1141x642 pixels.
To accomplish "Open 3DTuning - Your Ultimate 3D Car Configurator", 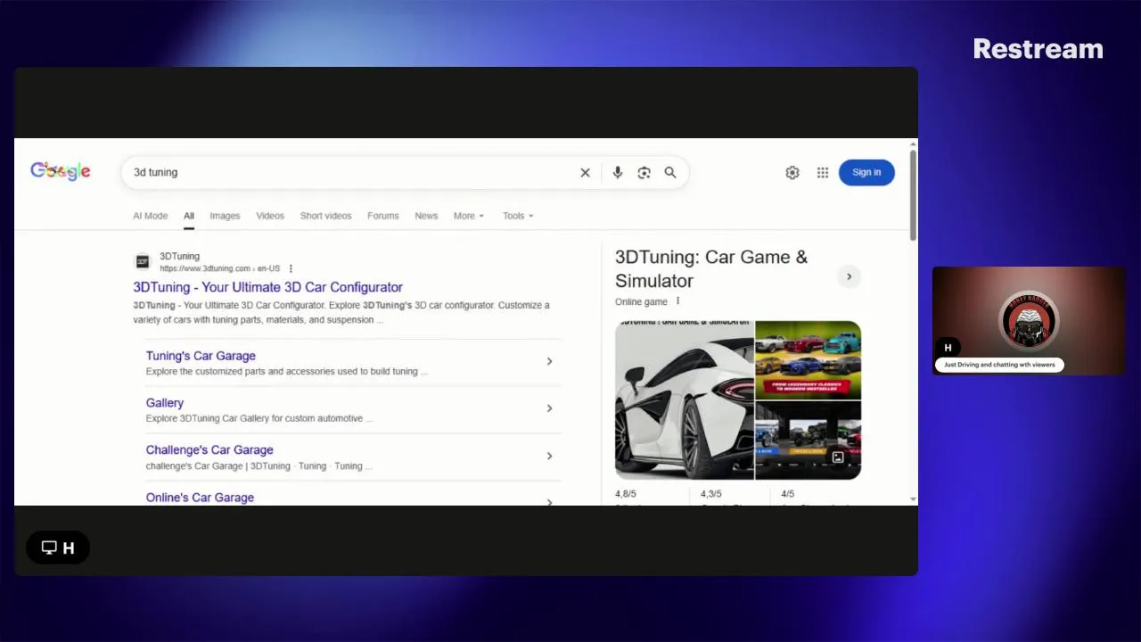I will point(267,287).
